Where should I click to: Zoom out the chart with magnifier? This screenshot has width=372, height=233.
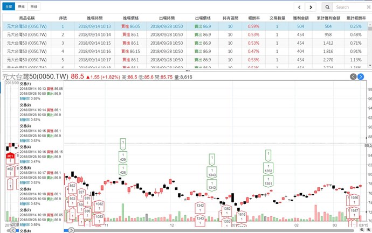[362, 230]
